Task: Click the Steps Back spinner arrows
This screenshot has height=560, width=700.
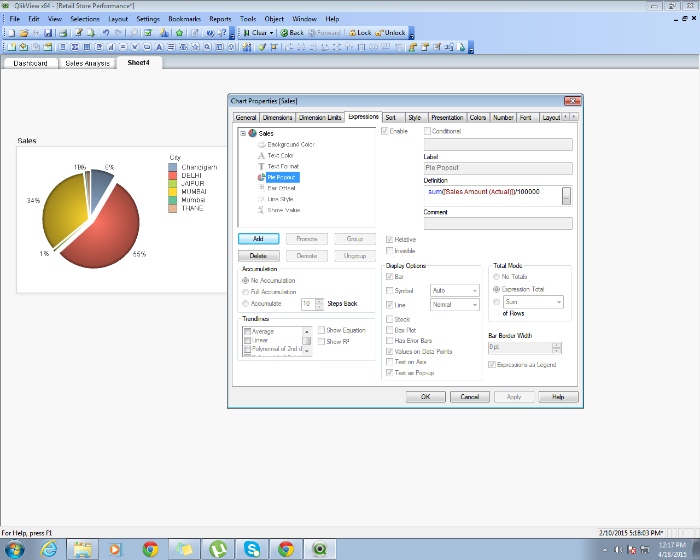Action: [x=319, y=304]
